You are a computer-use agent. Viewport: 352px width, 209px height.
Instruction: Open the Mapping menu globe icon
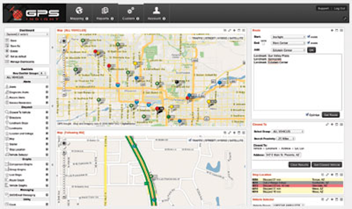pyautogui.click(x=79, y=10)
